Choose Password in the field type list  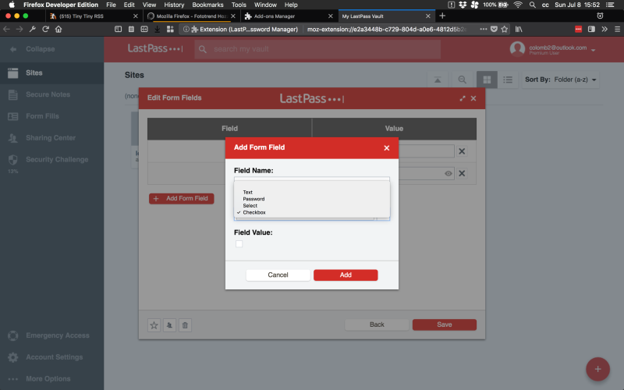point(253,199)
